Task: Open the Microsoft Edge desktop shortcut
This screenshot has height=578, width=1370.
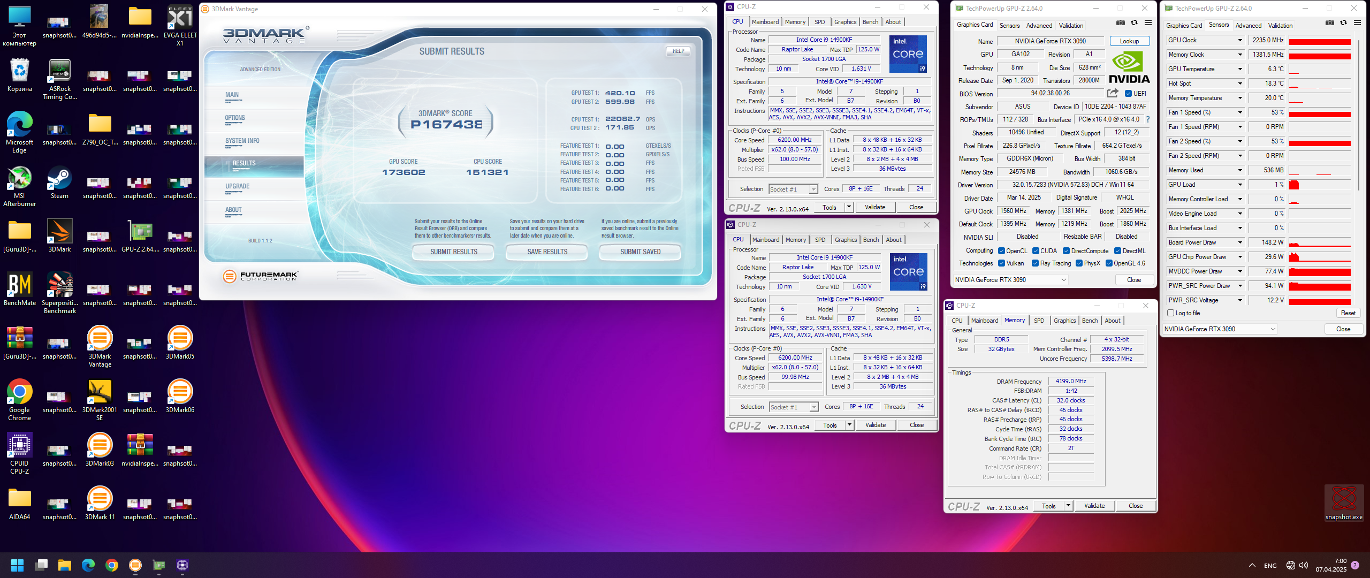Action: point(20,132)
